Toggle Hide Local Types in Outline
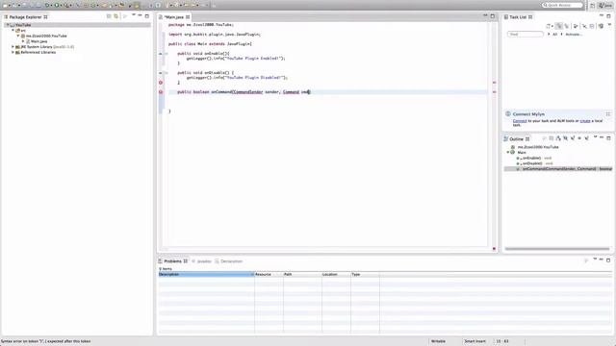This screenshot has width=616, height=346. pos(586,138)
